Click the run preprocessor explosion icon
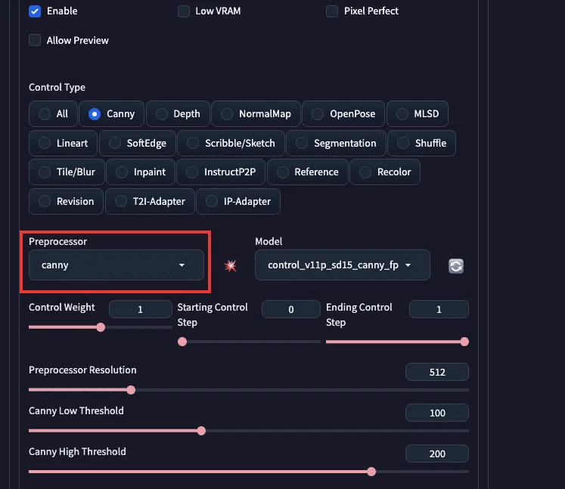This screenshot has width=565, height=489. (230, 266)
